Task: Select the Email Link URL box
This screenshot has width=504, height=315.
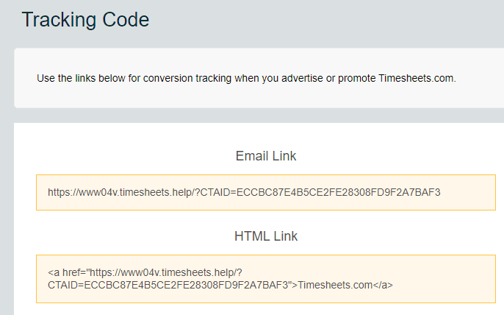Action: click(266, 192)
